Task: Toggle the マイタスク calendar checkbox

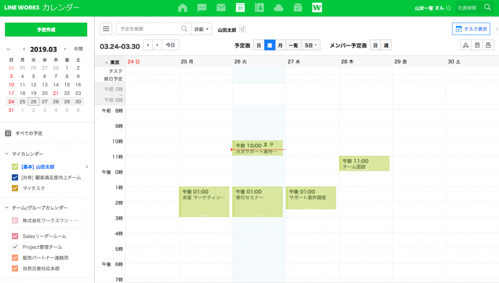Action: [15, 188]
